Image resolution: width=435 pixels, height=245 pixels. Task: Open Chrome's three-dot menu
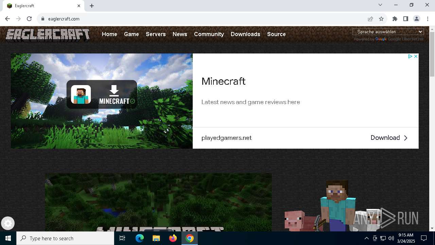[428, 19]
